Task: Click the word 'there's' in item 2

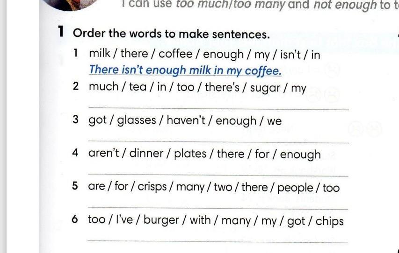Action: tap(222, 87)
